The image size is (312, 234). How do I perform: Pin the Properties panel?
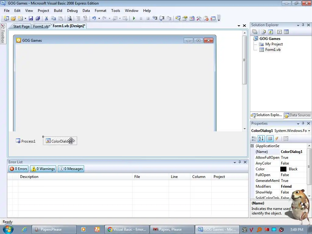point(303,123)
